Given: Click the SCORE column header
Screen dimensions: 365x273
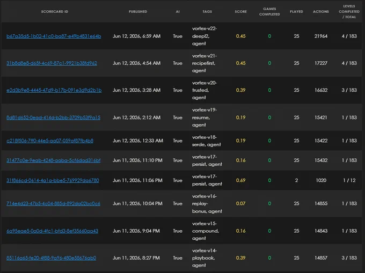Looking at the screenshot, I should tap(240, 11).
